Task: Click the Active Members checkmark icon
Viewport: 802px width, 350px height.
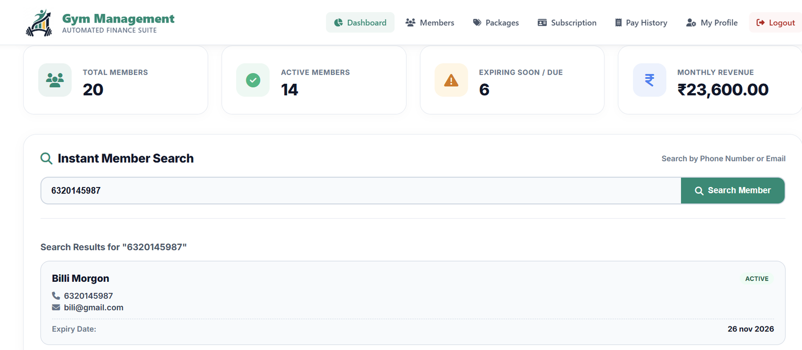Action: (x=253, y=80)
